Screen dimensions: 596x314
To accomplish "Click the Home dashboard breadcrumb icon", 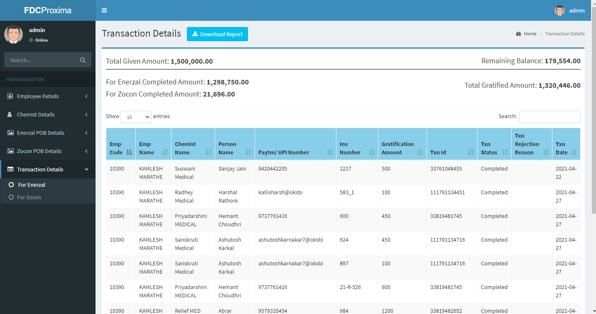I will 518,34.
